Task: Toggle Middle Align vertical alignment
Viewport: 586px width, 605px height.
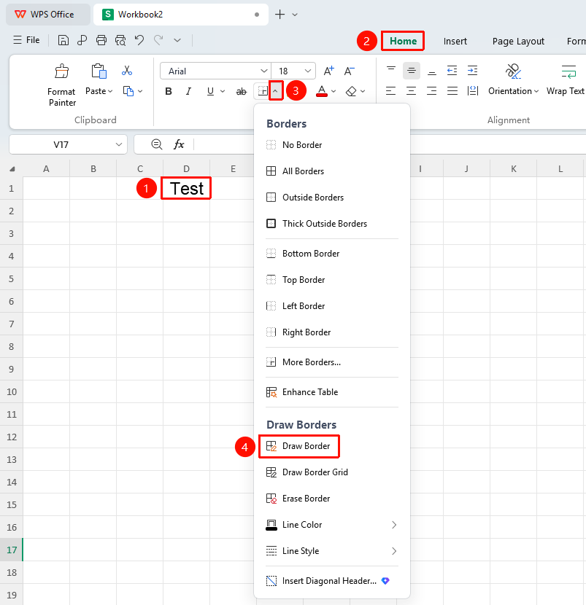Action: coord(412,71)
